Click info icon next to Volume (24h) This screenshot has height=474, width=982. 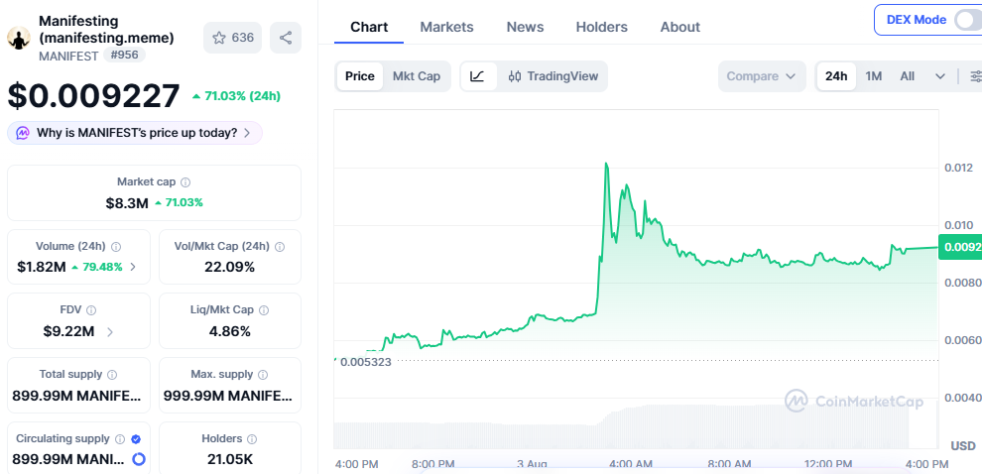(116, 247)
